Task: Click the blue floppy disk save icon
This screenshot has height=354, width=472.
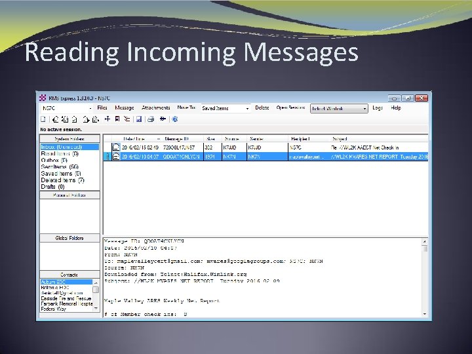Action: click(139, 119)
